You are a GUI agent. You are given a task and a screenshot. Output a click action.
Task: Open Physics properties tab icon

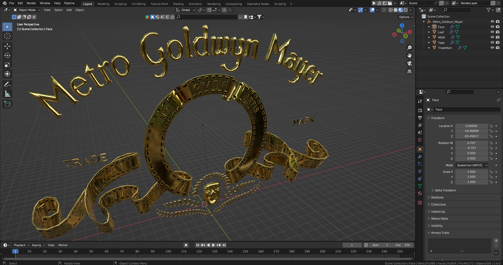(420, 171)
